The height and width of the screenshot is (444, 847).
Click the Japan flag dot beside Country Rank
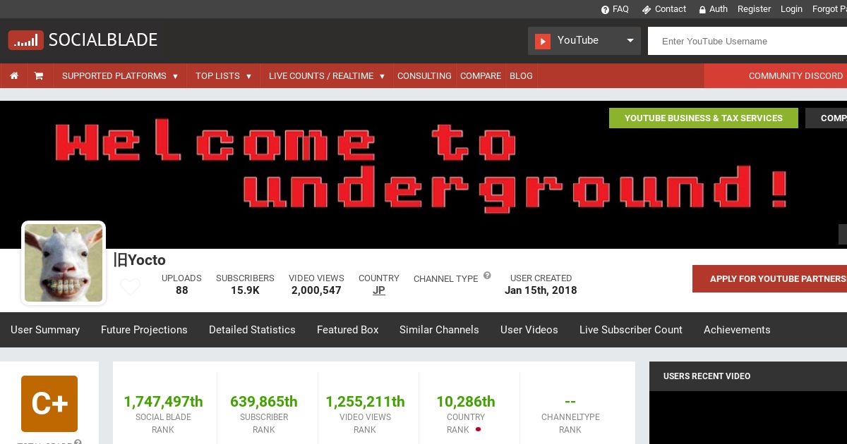click(x=478, y=429)
